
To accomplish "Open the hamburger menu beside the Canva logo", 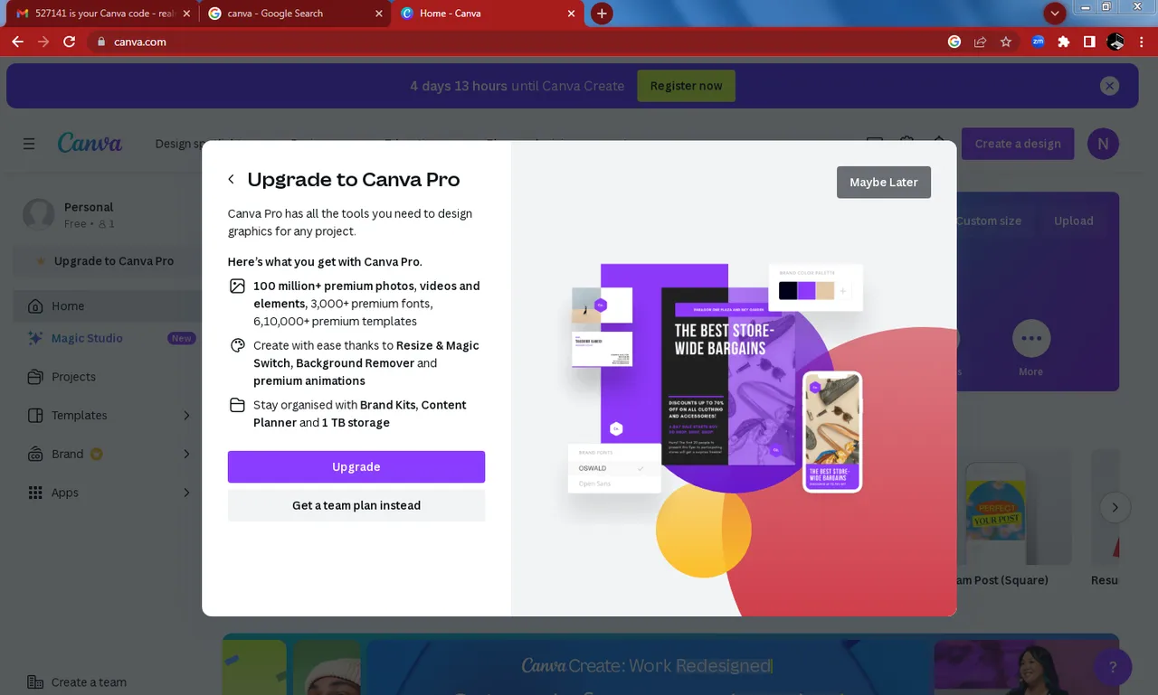I will pyautogui.click(x=29, y=144).
